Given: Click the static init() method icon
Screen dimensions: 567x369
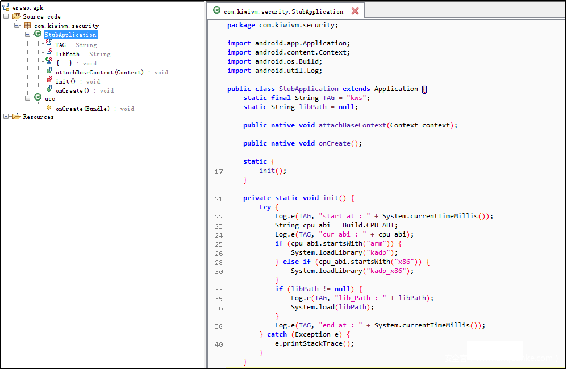Looking at the screenshot, I should [x=49, y=81].
